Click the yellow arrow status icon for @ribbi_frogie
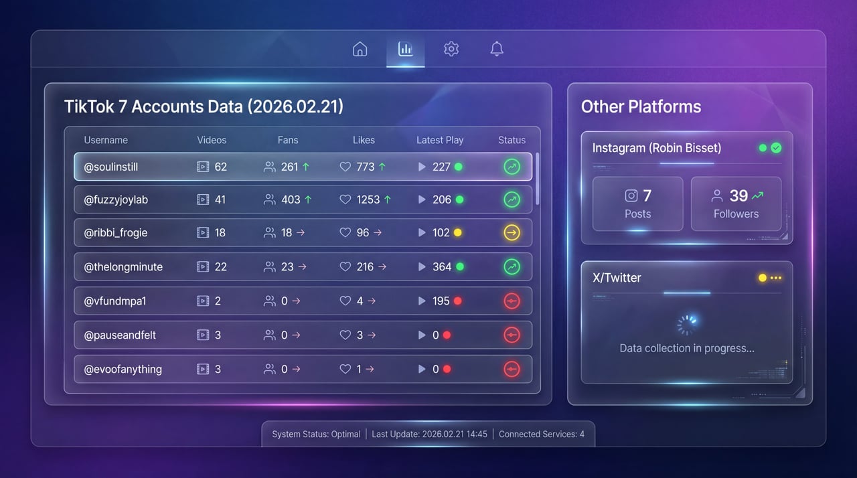The image size is (857, 478). (512, 233)
